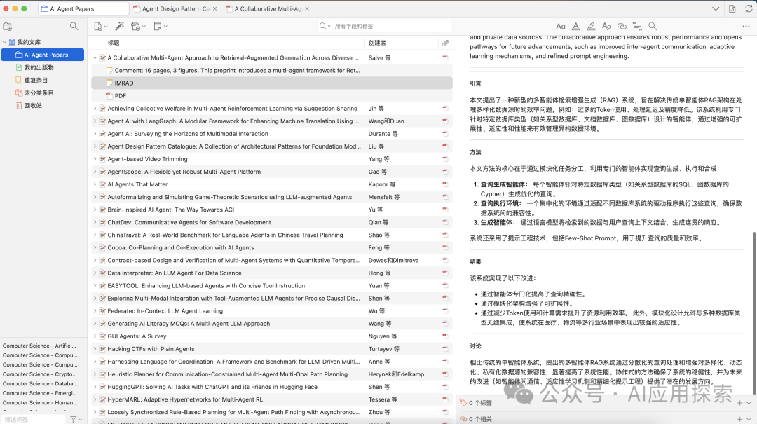Image resolution: width=757 pixels, height=424 pixels.
Task: Add a tag with the plus icon
Action: pyautogui.click(x=739, y=402)
